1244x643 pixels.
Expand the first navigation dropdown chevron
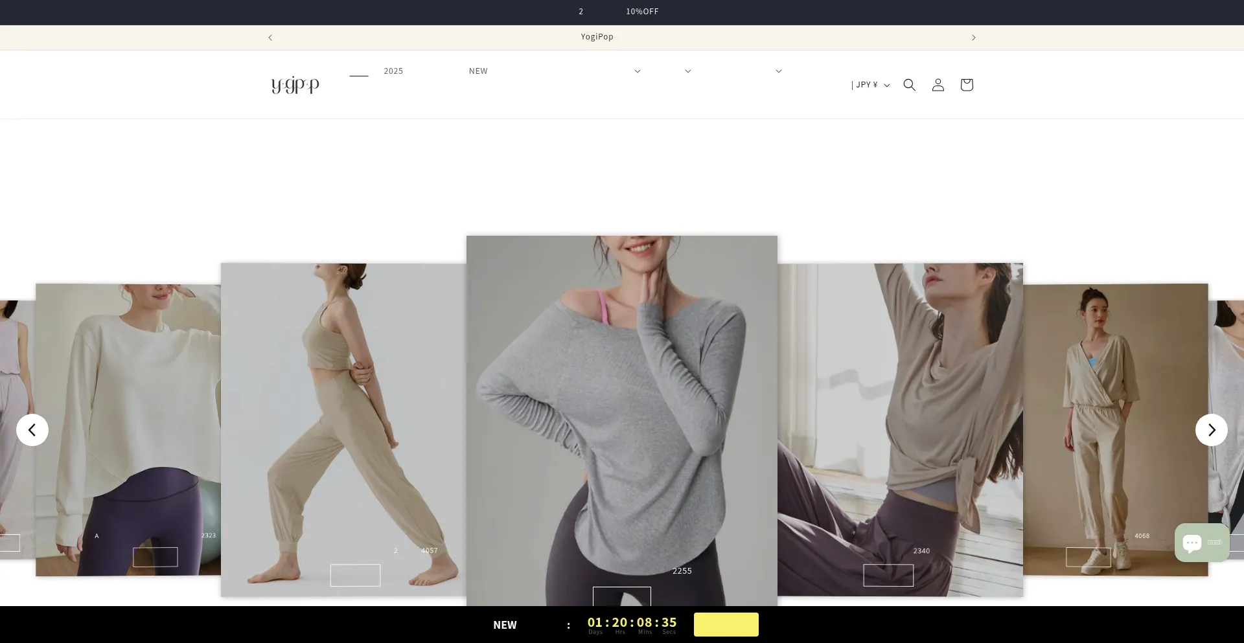(637, 71)
